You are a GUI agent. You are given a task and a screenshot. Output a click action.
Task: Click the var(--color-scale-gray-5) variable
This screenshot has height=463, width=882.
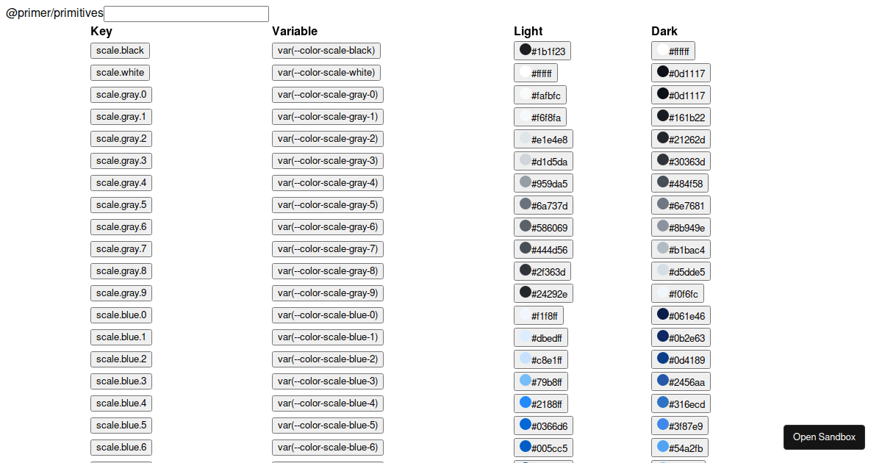point(328,204)
